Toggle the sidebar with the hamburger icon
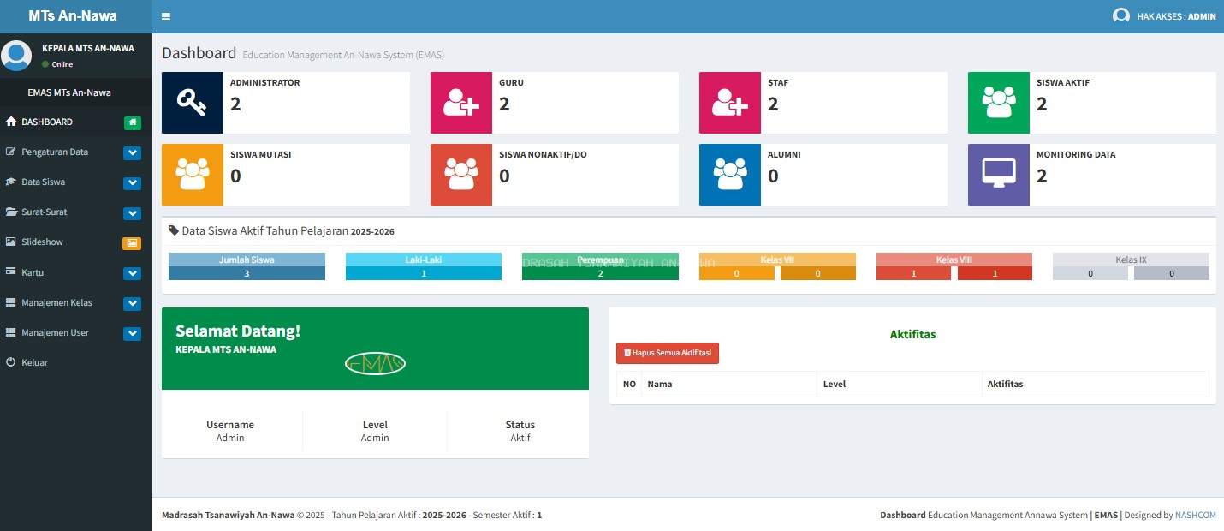This screenshot has height=531, width=1224. click(x=165, y=16)
